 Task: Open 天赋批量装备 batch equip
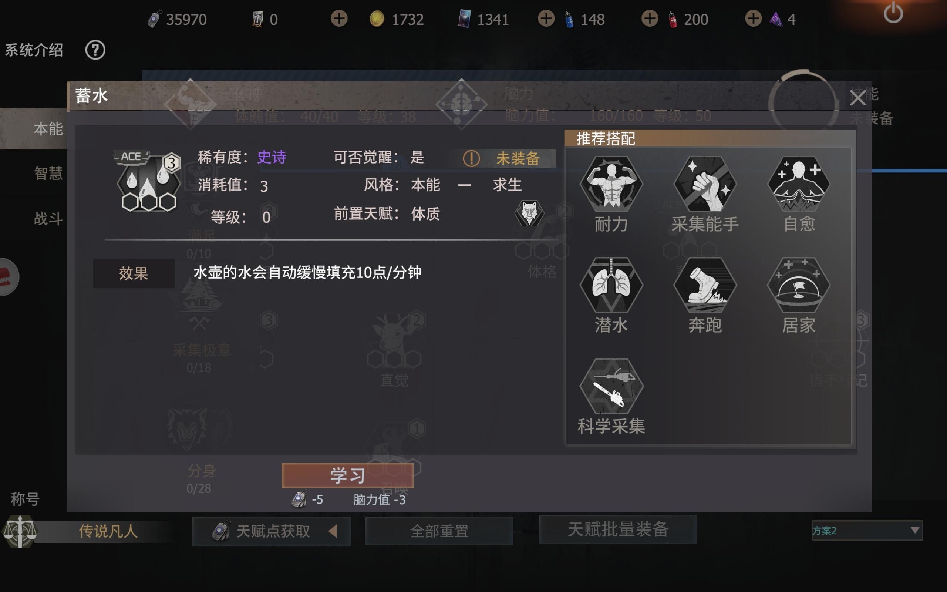[618, 529]
